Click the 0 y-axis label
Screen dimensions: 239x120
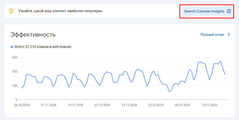pos(16,100)
